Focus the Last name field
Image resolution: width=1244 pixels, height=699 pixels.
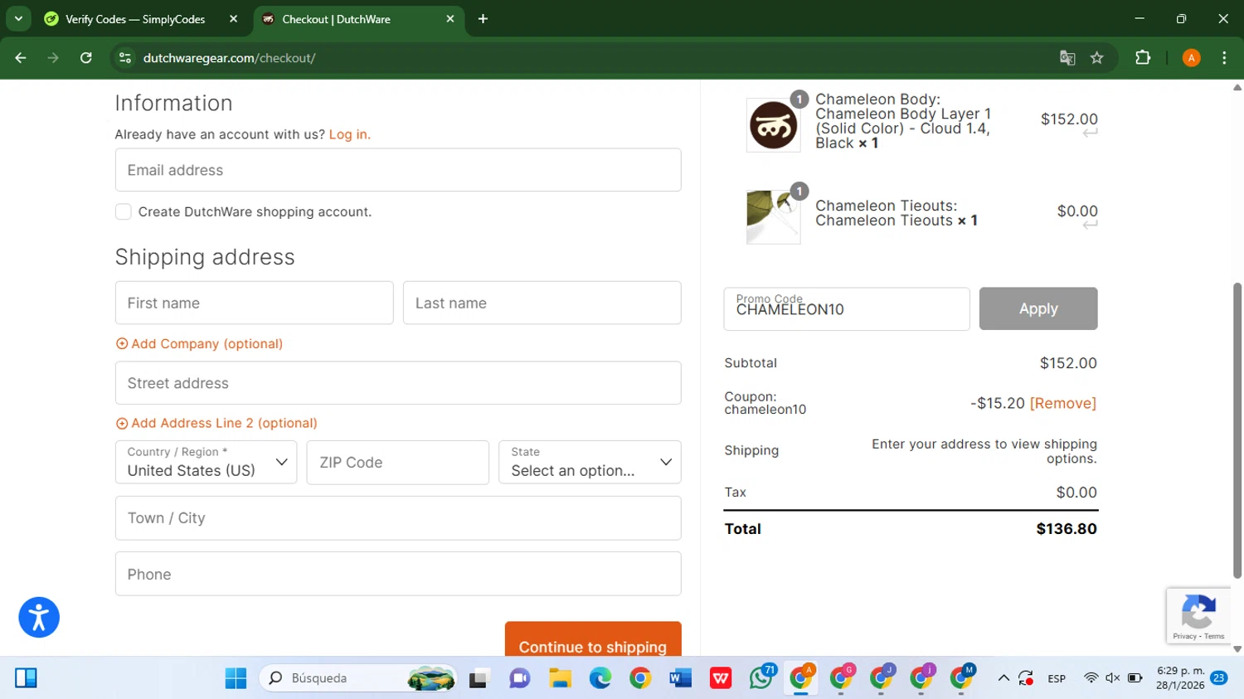(542, 303)
